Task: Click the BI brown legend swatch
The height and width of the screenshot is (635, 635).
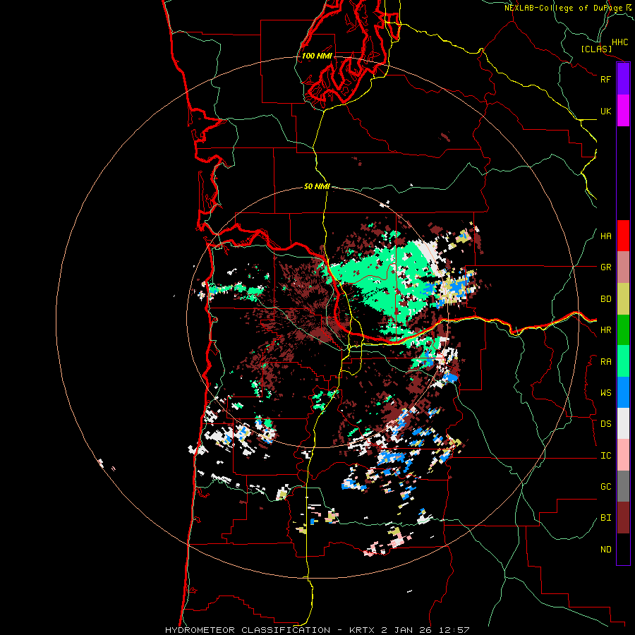Action: point(623,518)
